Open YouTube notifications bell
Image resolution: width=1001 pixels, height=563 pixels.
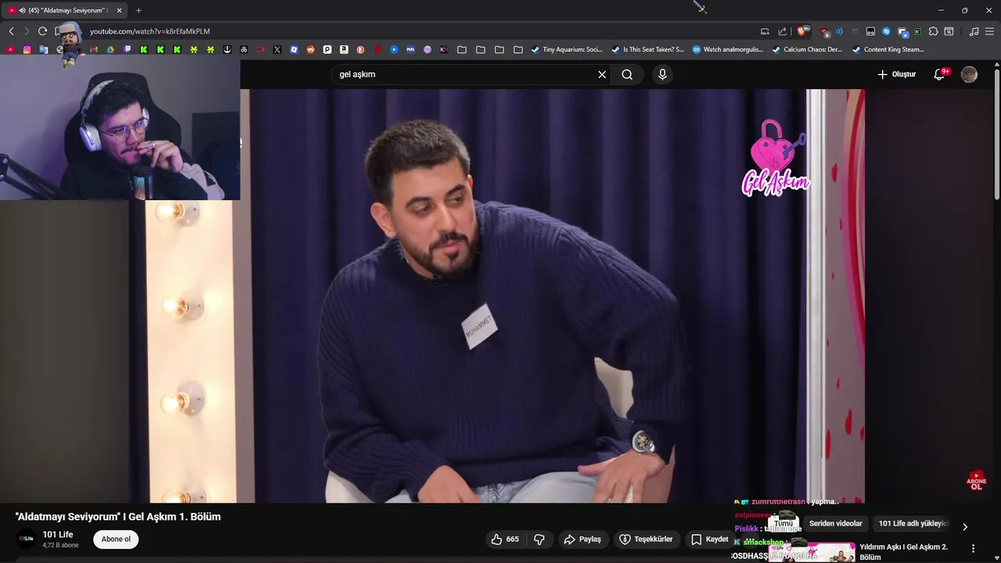[940, 74]
